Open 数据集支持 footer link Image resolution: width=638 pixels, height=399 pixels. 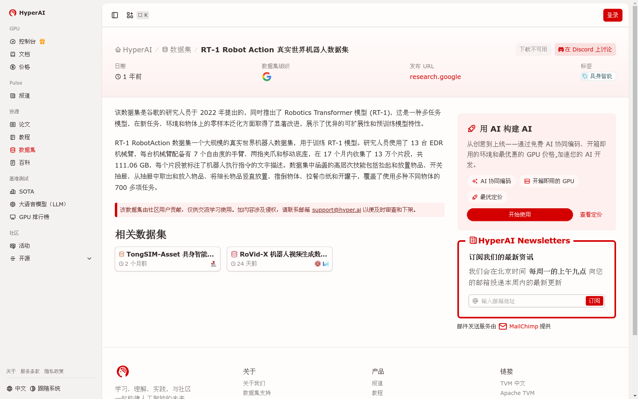(x=257, y=393)
